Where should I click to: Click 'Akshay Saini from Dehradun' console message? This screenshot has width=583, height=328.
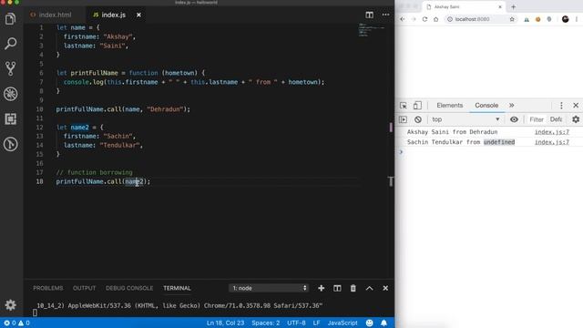pyautogui.click(x=452, y=132)
